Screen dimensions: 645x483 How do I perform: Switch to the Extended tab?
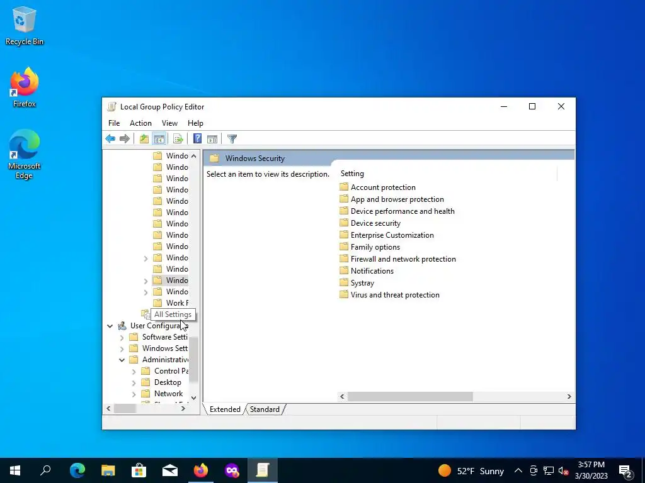coord(225,409)
